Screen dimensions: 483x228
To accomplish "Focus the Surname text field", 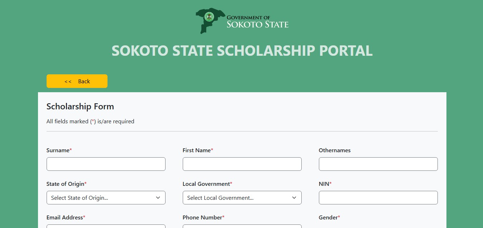I will pyautogui.click(x=106, y=164).
